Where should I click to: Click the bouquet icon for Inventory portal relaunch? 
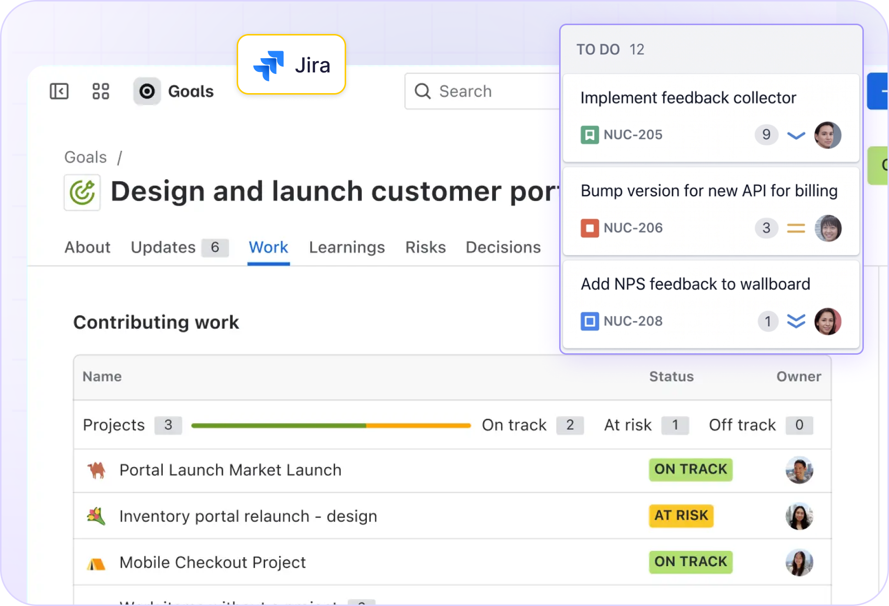96,516
